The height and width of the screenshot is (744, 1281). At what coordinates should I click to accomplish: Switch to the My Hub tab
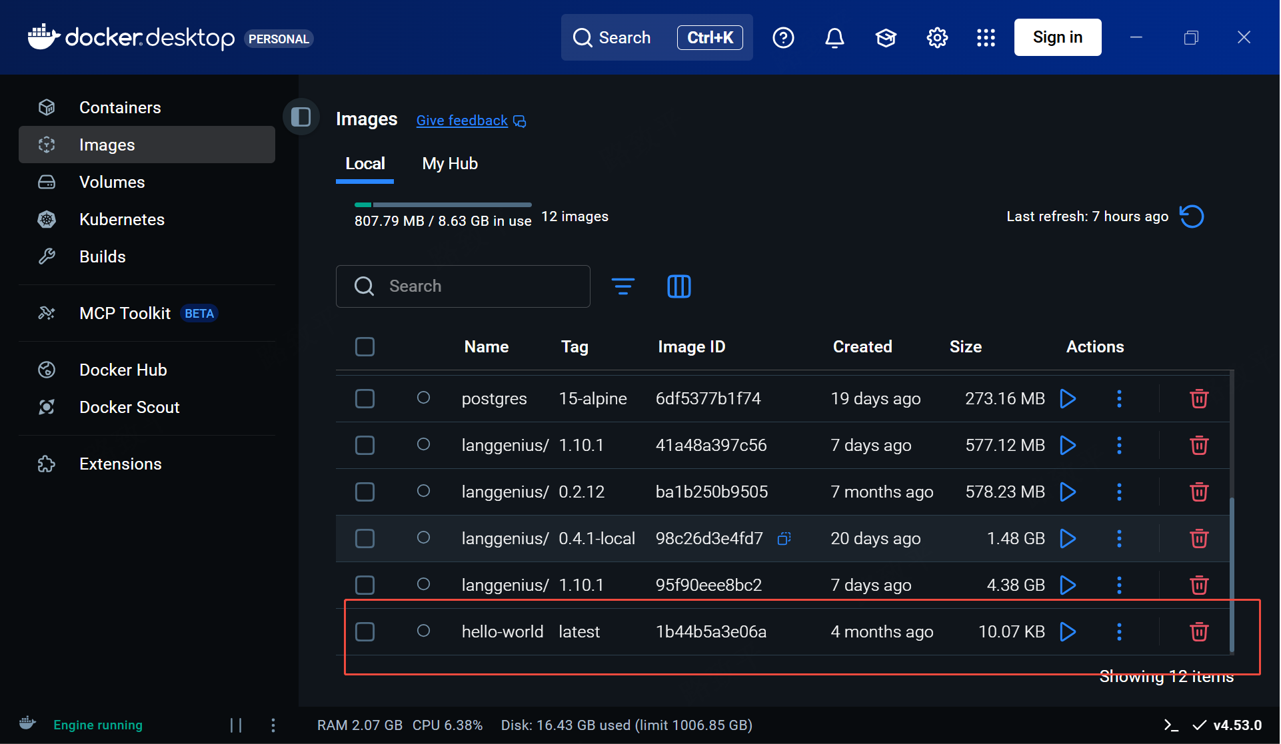450,164
